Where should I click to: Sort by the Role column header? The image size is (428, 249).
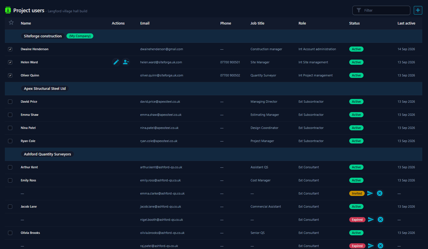pyautogui.click(x=302, y=23)
